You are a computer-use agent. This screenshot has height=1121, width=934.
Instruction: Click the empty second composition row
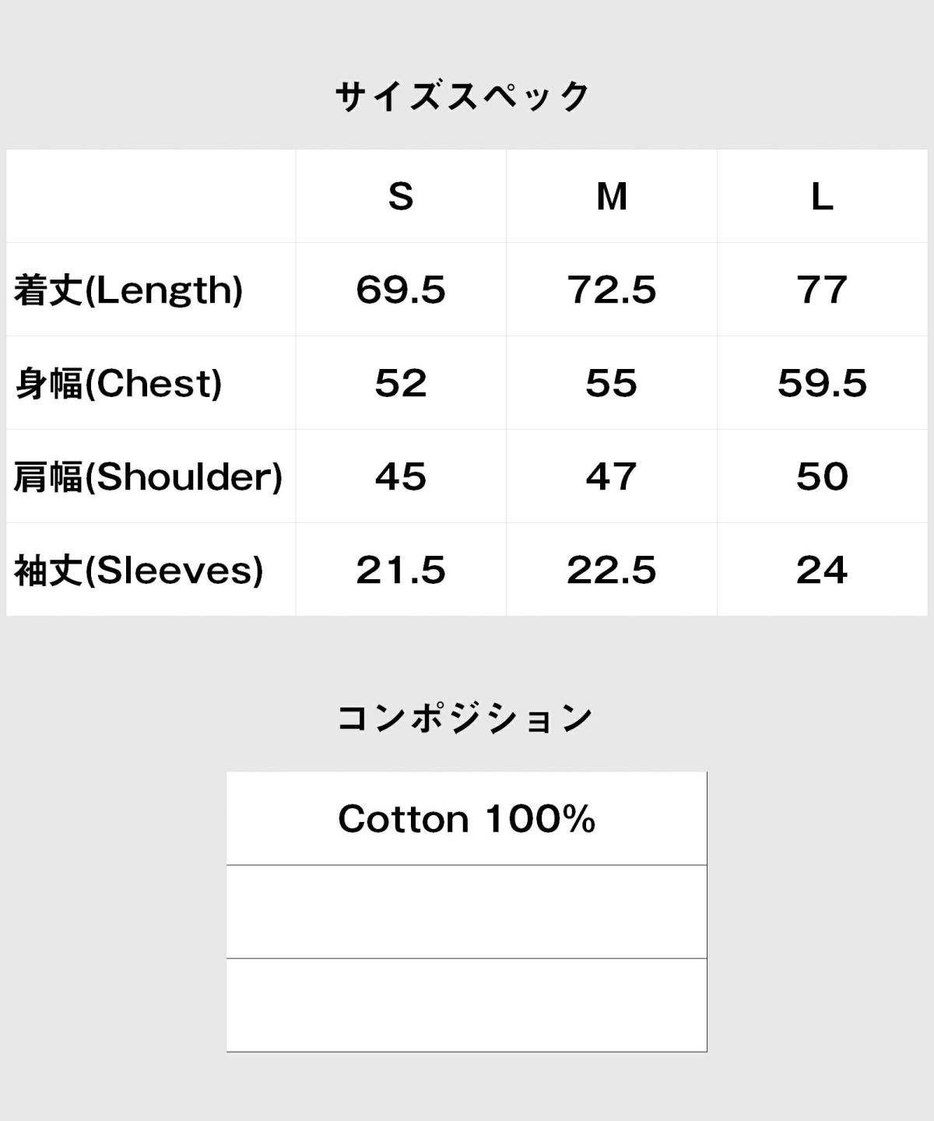466,912
